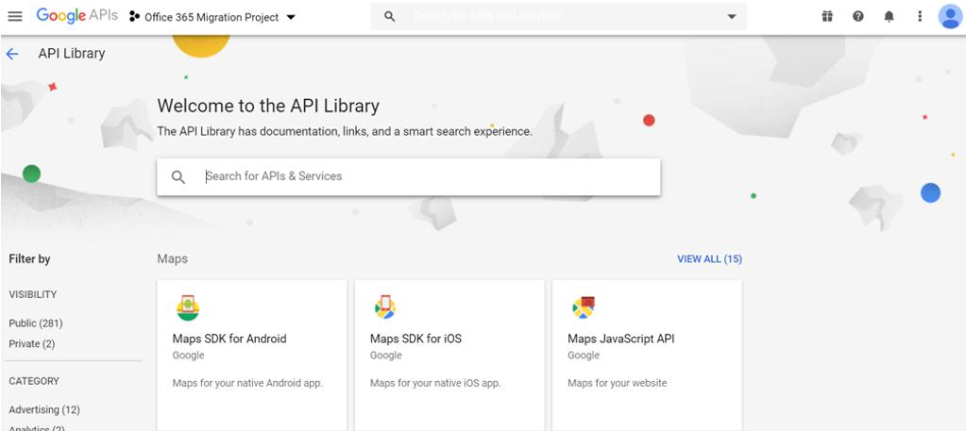Click the Maps JavaScript API icon
This screenshot has width=966, height=431.
[x=583, y=307]
